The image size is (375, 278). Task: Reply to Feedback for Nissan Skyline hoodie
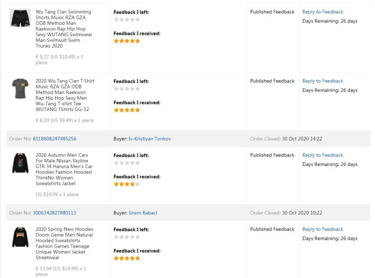click(322, 155)
